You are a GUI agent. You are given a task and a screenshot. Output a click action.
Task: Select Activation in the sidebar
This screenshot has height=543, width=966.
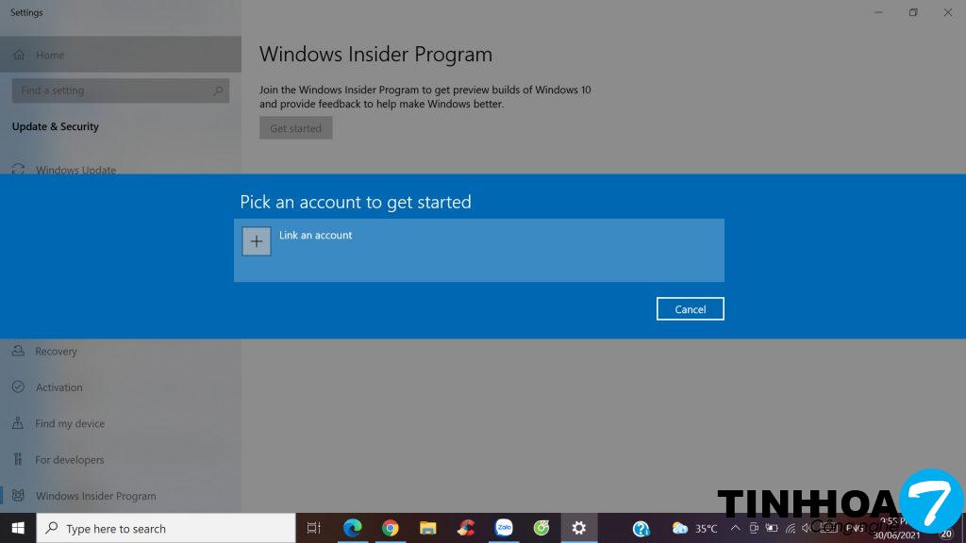[58, 387]
